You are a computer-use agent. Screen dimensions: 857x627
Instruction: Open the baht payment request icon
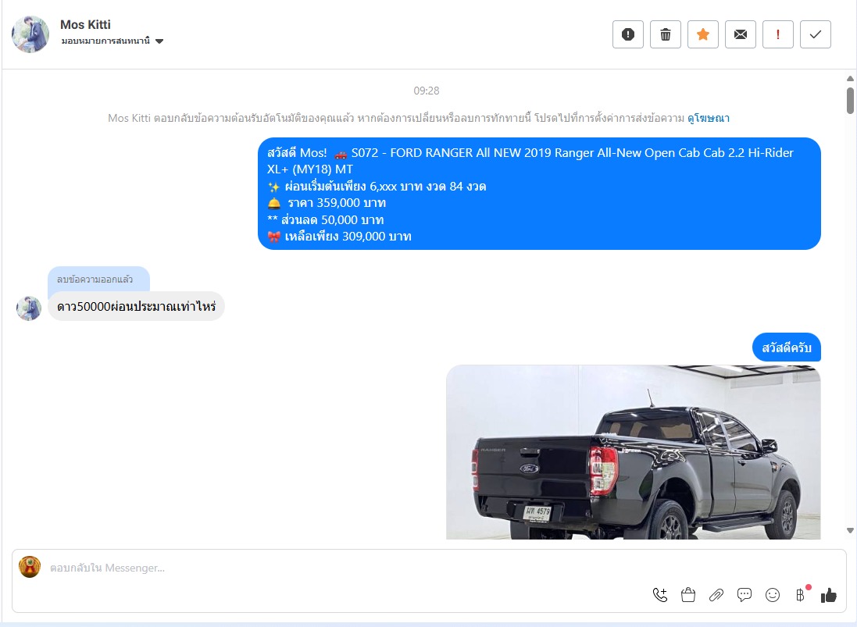click(x=801, y=595)
